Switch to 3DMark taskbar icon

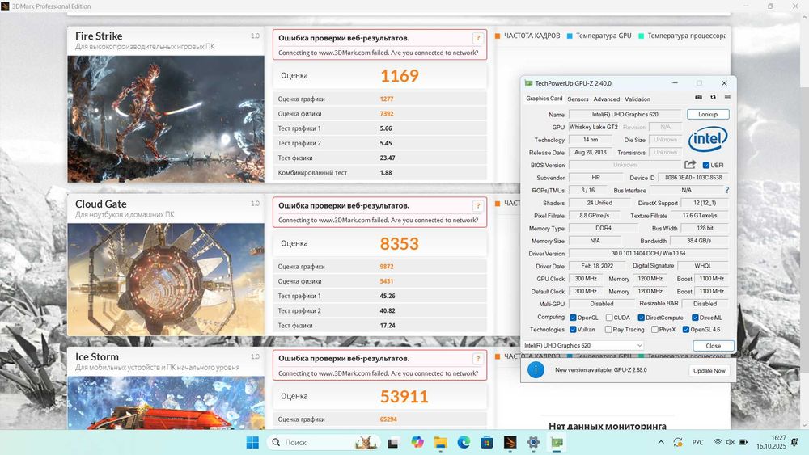pyautogui.click(x=510, y=442)
